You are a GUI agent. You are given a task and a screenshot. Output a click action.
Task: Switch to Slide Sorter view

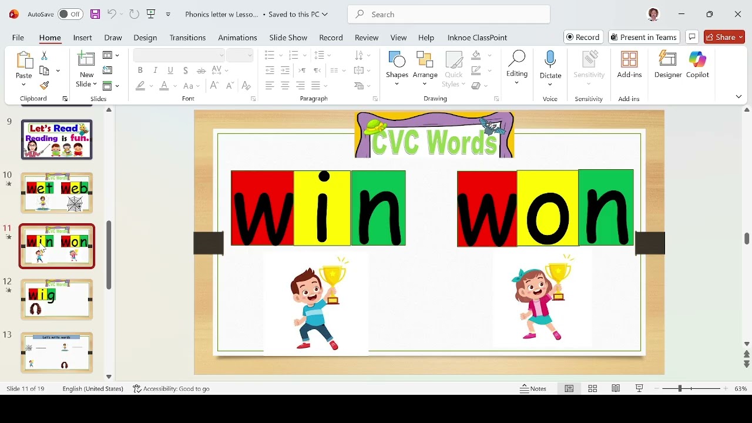[x=593, y=388]
